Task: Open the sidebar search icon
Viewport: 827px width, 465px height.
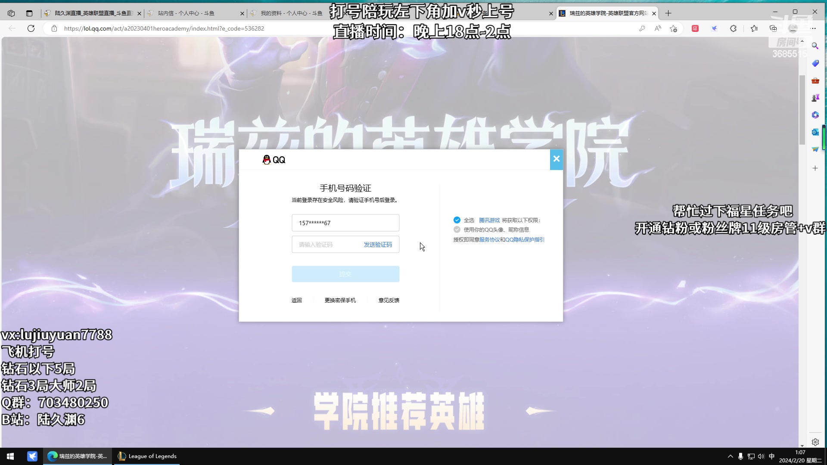Action: coord(815,46)
